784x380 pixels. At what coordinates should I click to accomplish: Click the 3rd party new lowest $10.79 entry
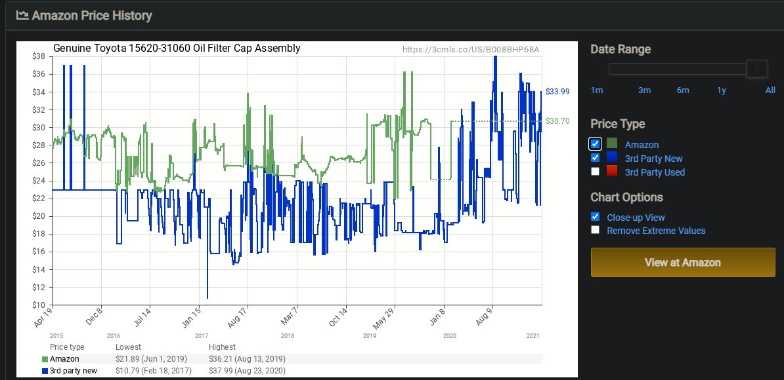click(x=152, y=371)
